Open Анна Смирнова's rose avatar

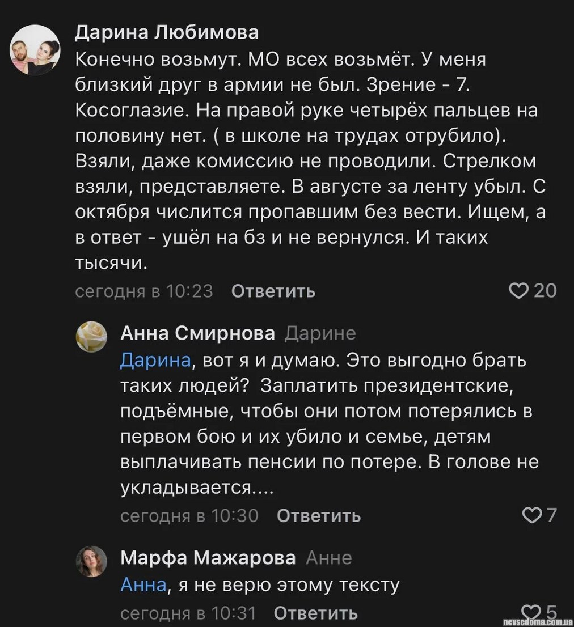click(x=91, y=337)
